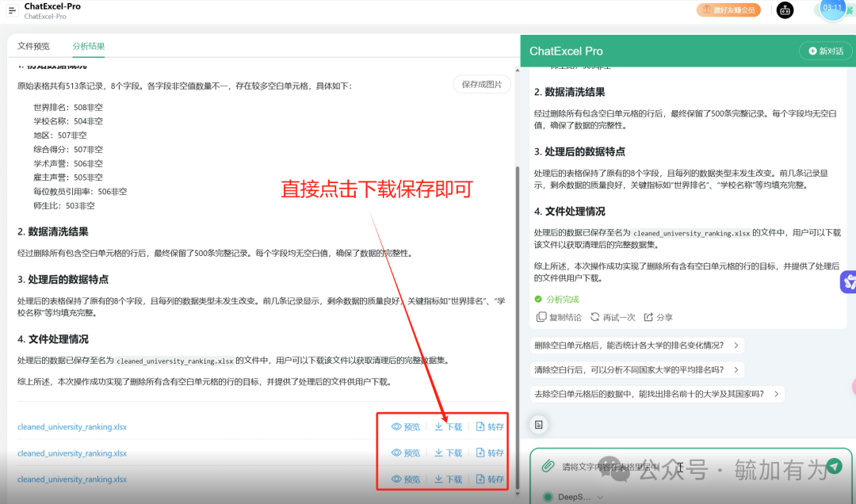This screenshot has width=856, height=504.
Task: Preview the third cleaned_university_ranking.xlsx file
Action: click(x=406, y=479)
